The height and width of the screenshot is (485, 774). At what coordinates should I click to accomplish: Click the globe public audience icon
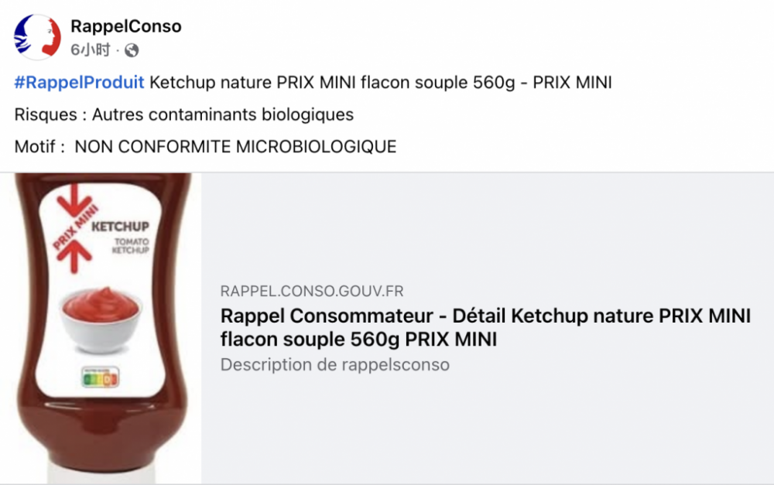point(132,50)
